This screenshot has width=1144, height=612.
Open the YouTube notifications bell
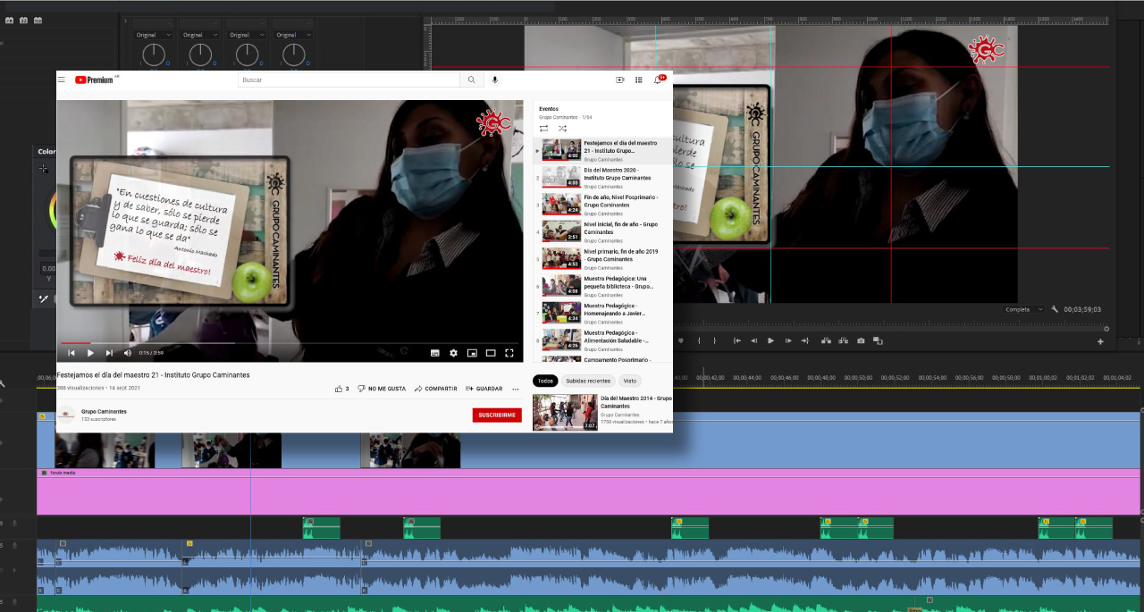658,80
